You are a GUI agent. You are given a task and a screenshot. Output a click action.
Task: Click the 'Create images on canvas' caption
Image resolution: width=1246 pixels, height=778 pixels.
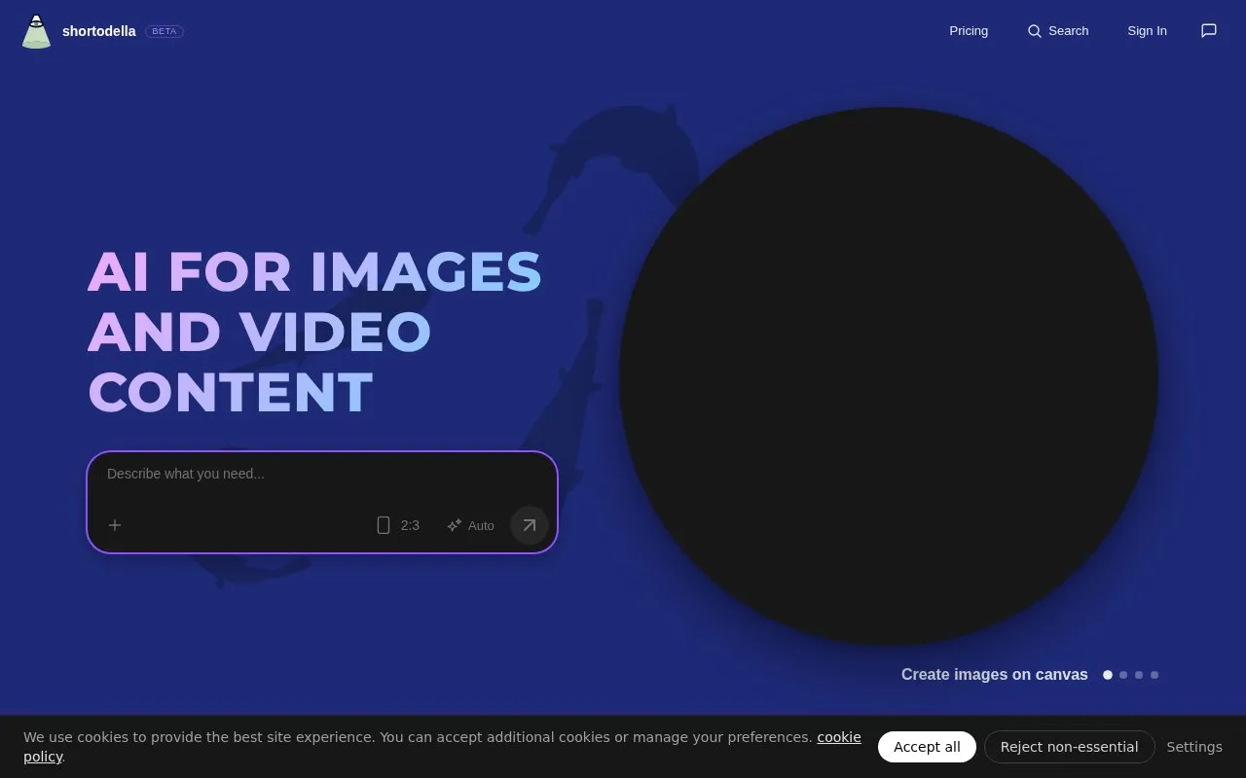tap(995, 675)
